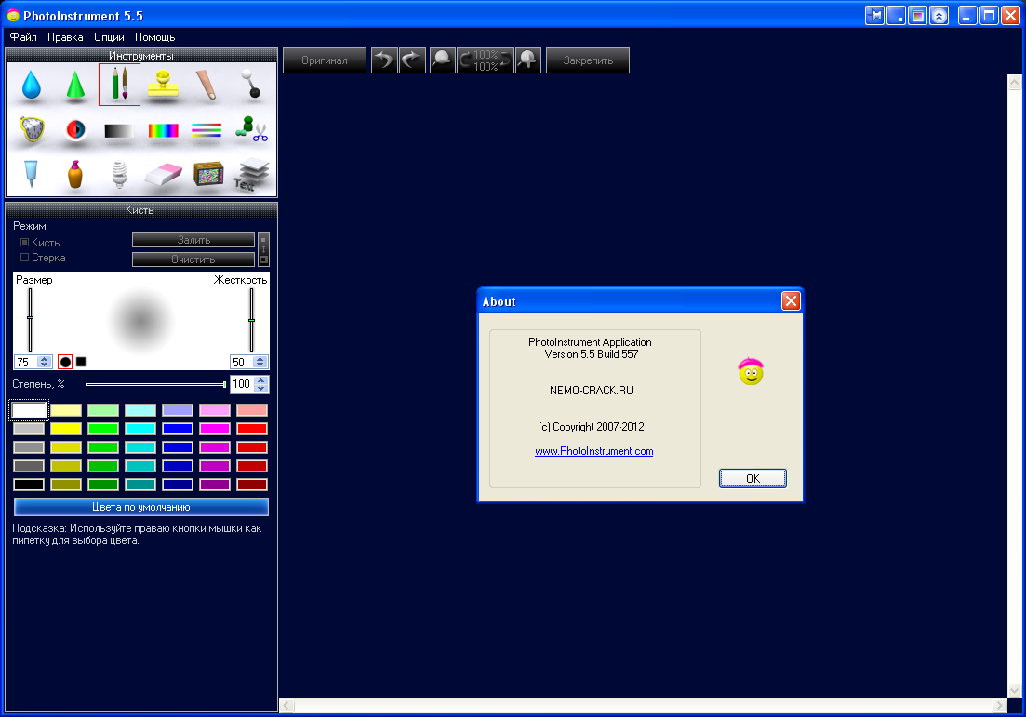Click the small white square title bar icon
This screenshot has width=1026, height=717.
pos(897,15)
